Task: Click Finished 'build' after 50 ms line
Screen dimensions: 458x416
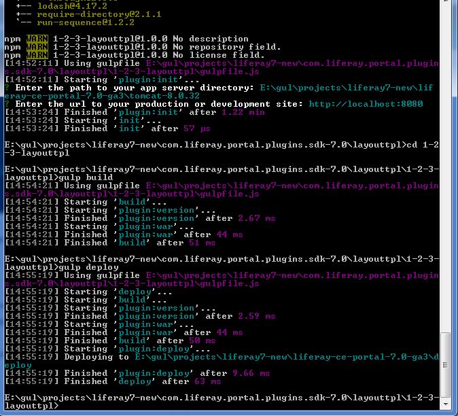Action: point(110,341)
